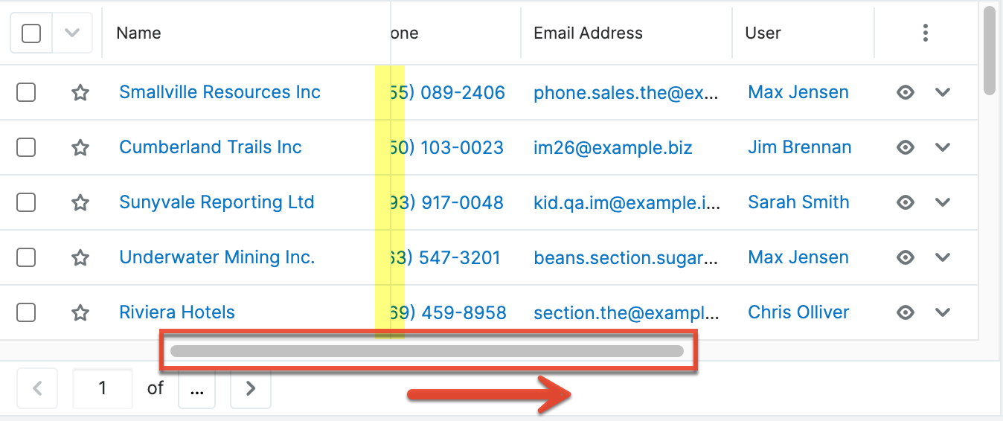Expand row actions for Sunyvale Reporting Ltd

coord(943,203)
